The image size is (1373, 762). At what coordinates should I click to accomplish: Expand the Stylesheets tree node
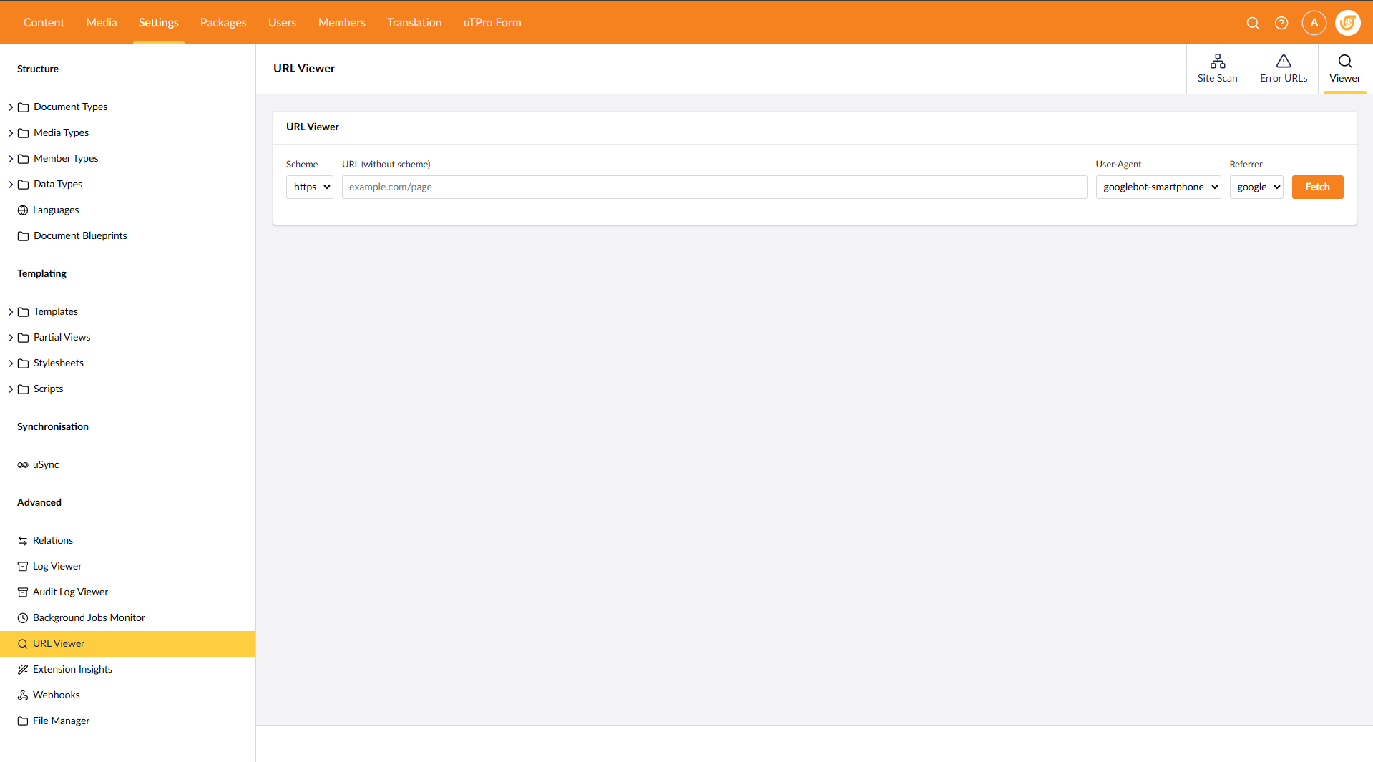(11, 363)
